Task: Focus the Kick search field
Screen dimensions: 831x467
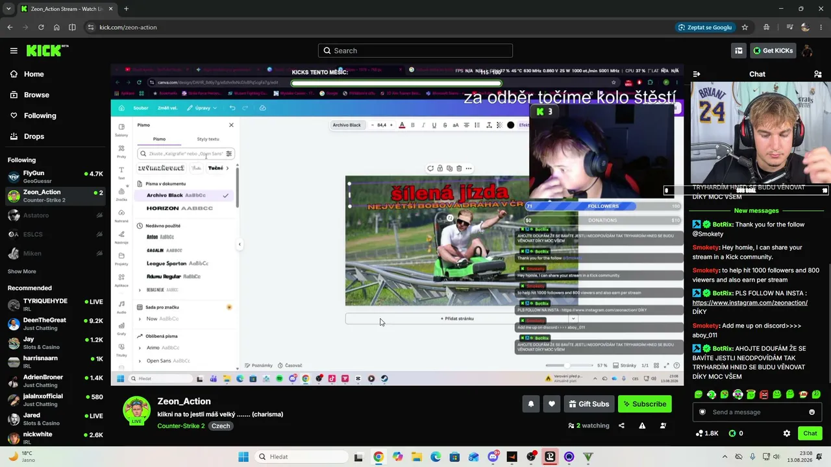Action: 415,51
